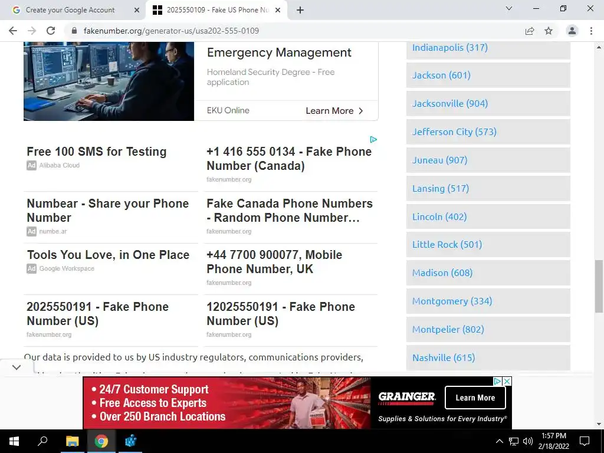Click the scrollbar up arrow
The height and width of the screenshot is (453, 604).
point(599,47)
